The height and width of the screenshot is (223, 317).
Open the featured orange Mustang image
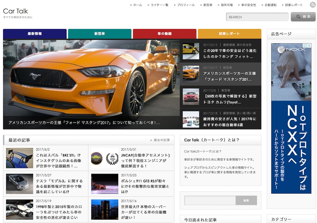(91, 77)
